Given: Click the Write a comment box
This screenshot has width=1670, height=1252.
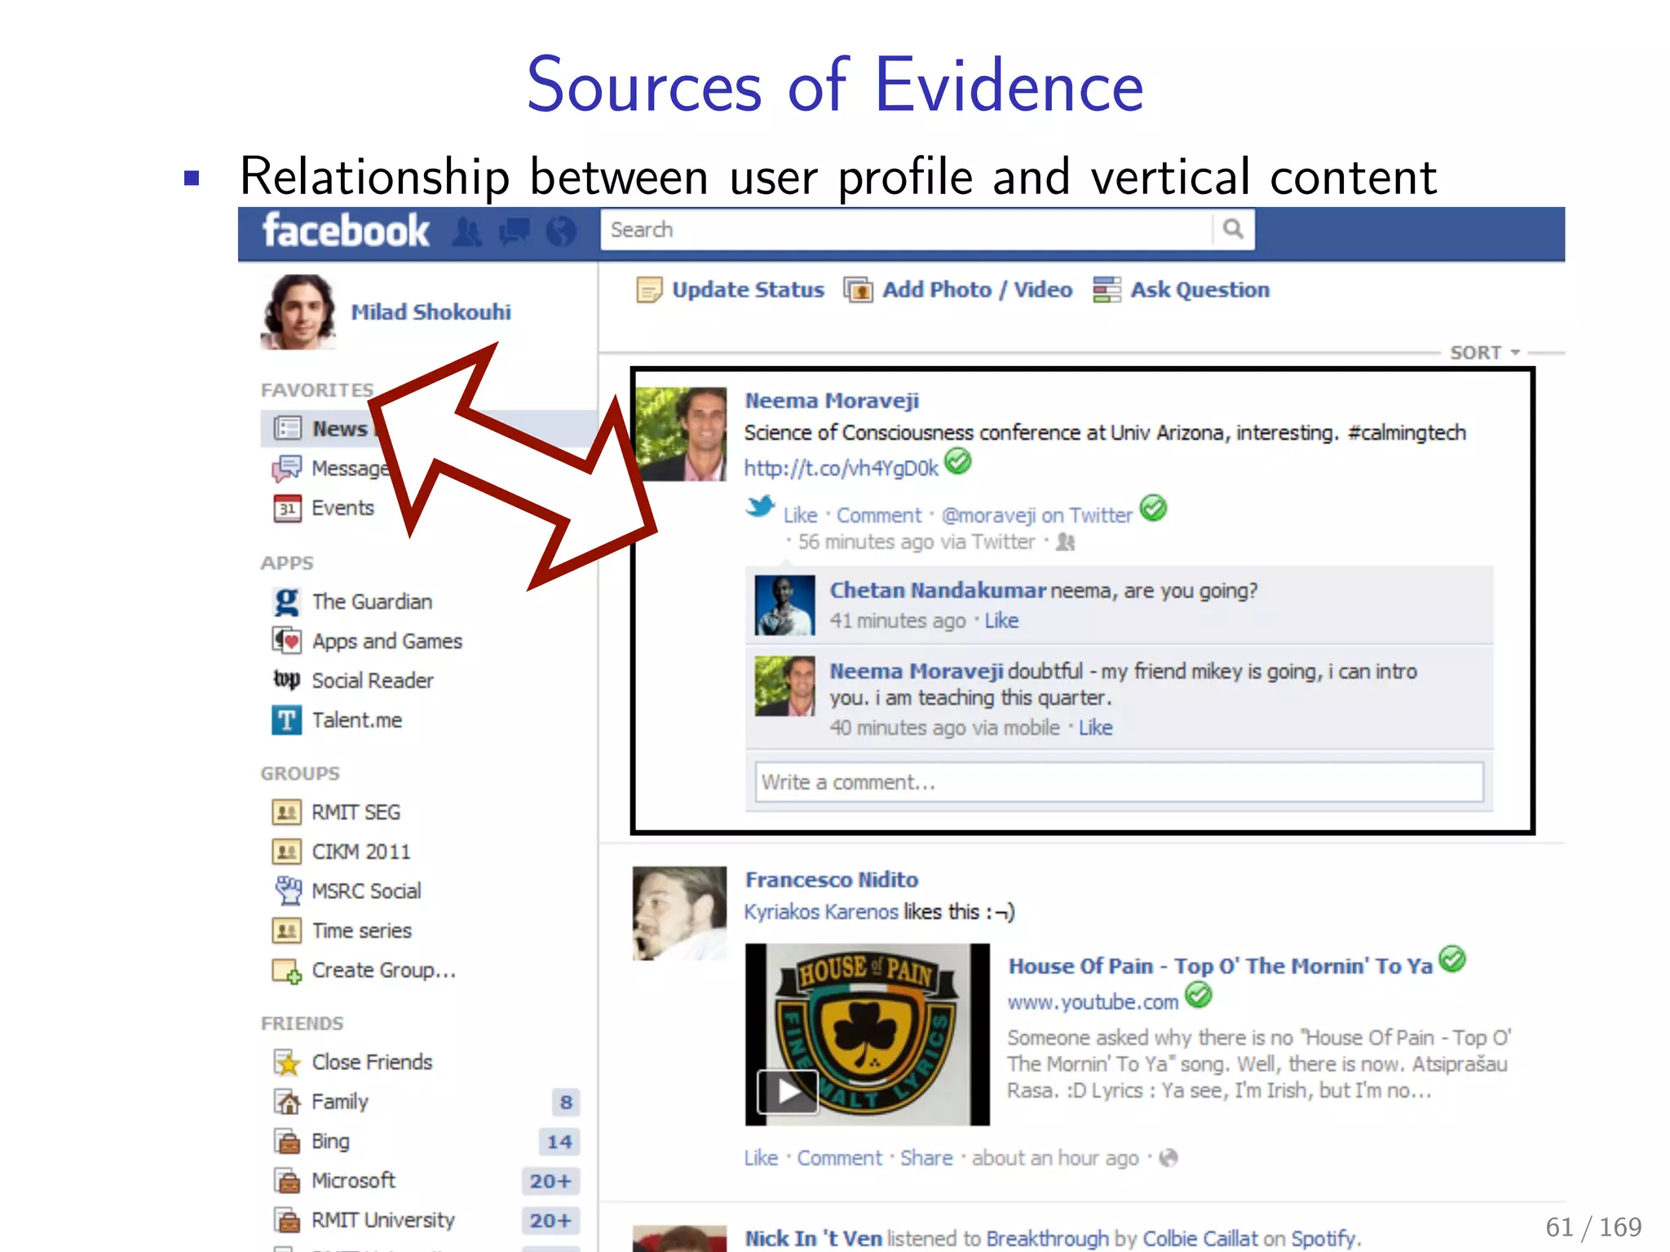Looking at the screenshot, I should point(1119,782).
